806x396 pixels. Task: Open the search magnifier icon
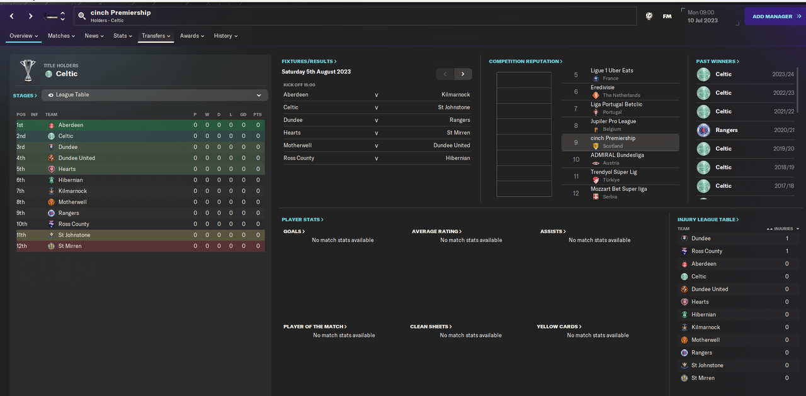pyautogui.click(x=82, y=16)
